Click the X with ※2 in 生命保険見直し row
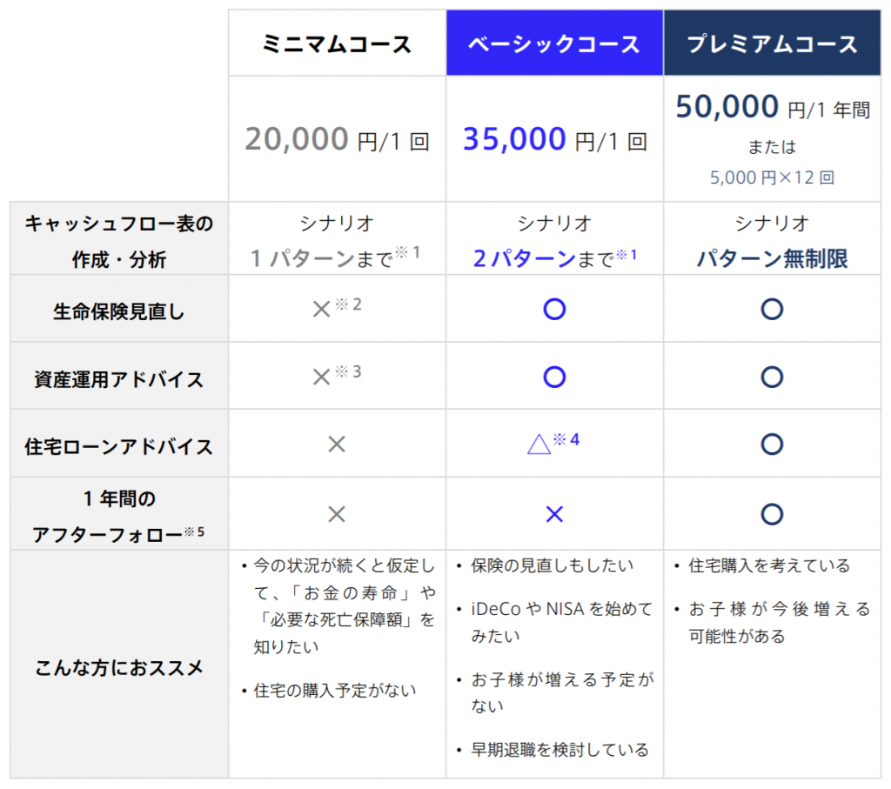This screenshot has height=789, width=891. (322, 309)
